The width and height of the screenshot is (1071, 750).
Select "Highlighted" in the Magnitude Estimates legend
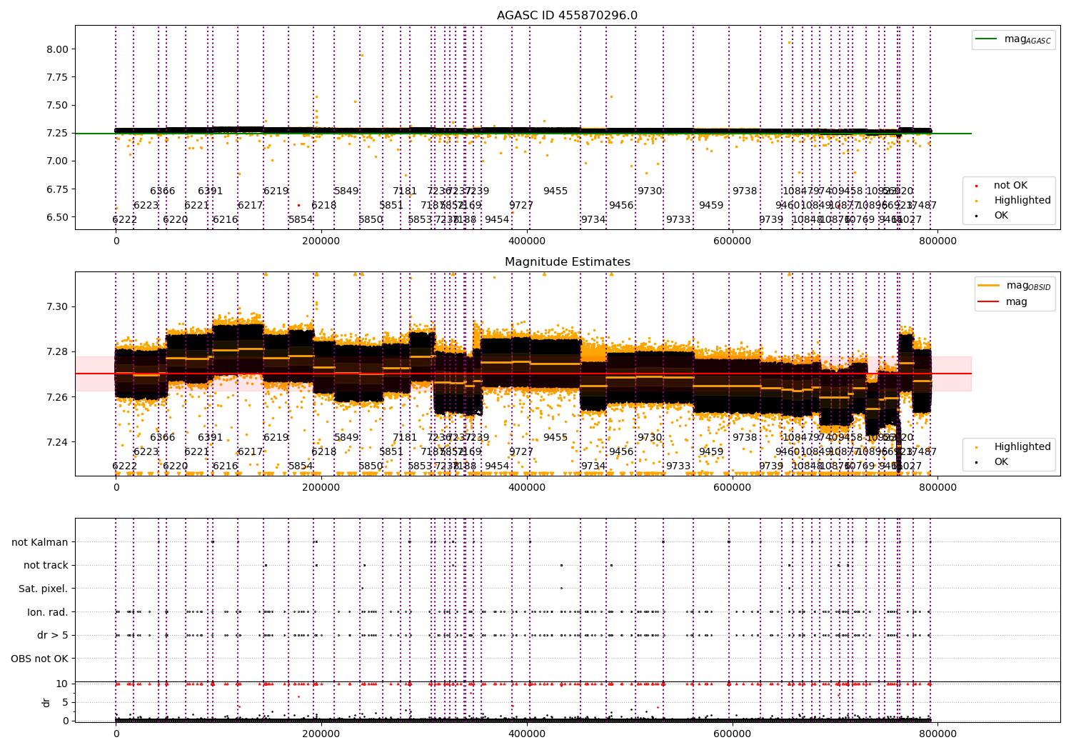[x=1022, y=447]
